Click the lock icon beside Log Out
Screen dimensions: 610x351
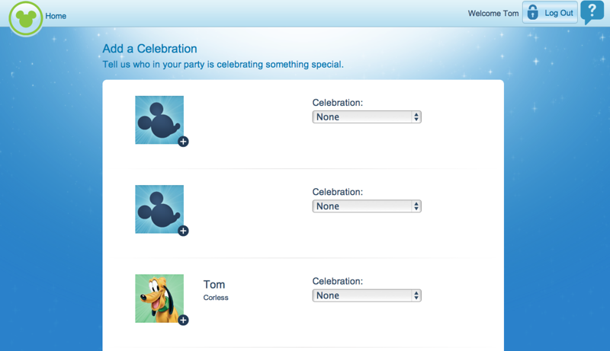tap(533, 13)
